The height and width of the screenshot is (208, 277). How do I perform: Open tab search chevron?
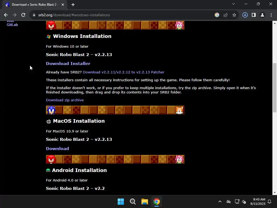click(233, 4)
